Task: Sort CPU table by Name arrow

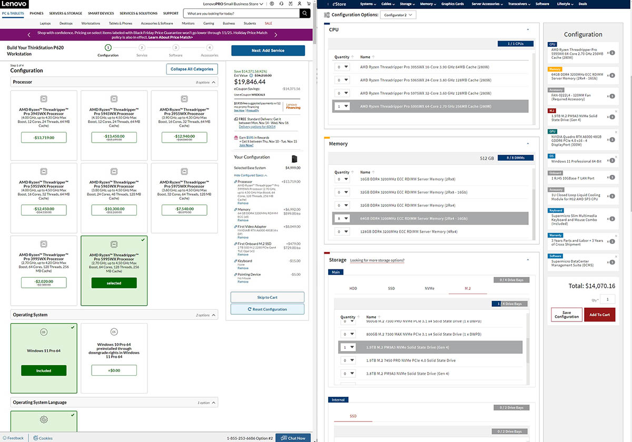Action: (373, 57)
